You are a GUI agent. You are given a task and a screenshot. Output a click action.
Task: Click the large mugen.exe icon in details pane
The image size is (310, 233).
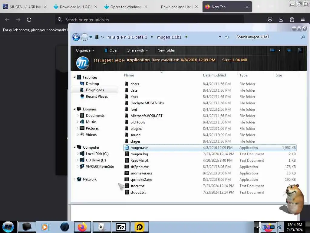point(83,63)
